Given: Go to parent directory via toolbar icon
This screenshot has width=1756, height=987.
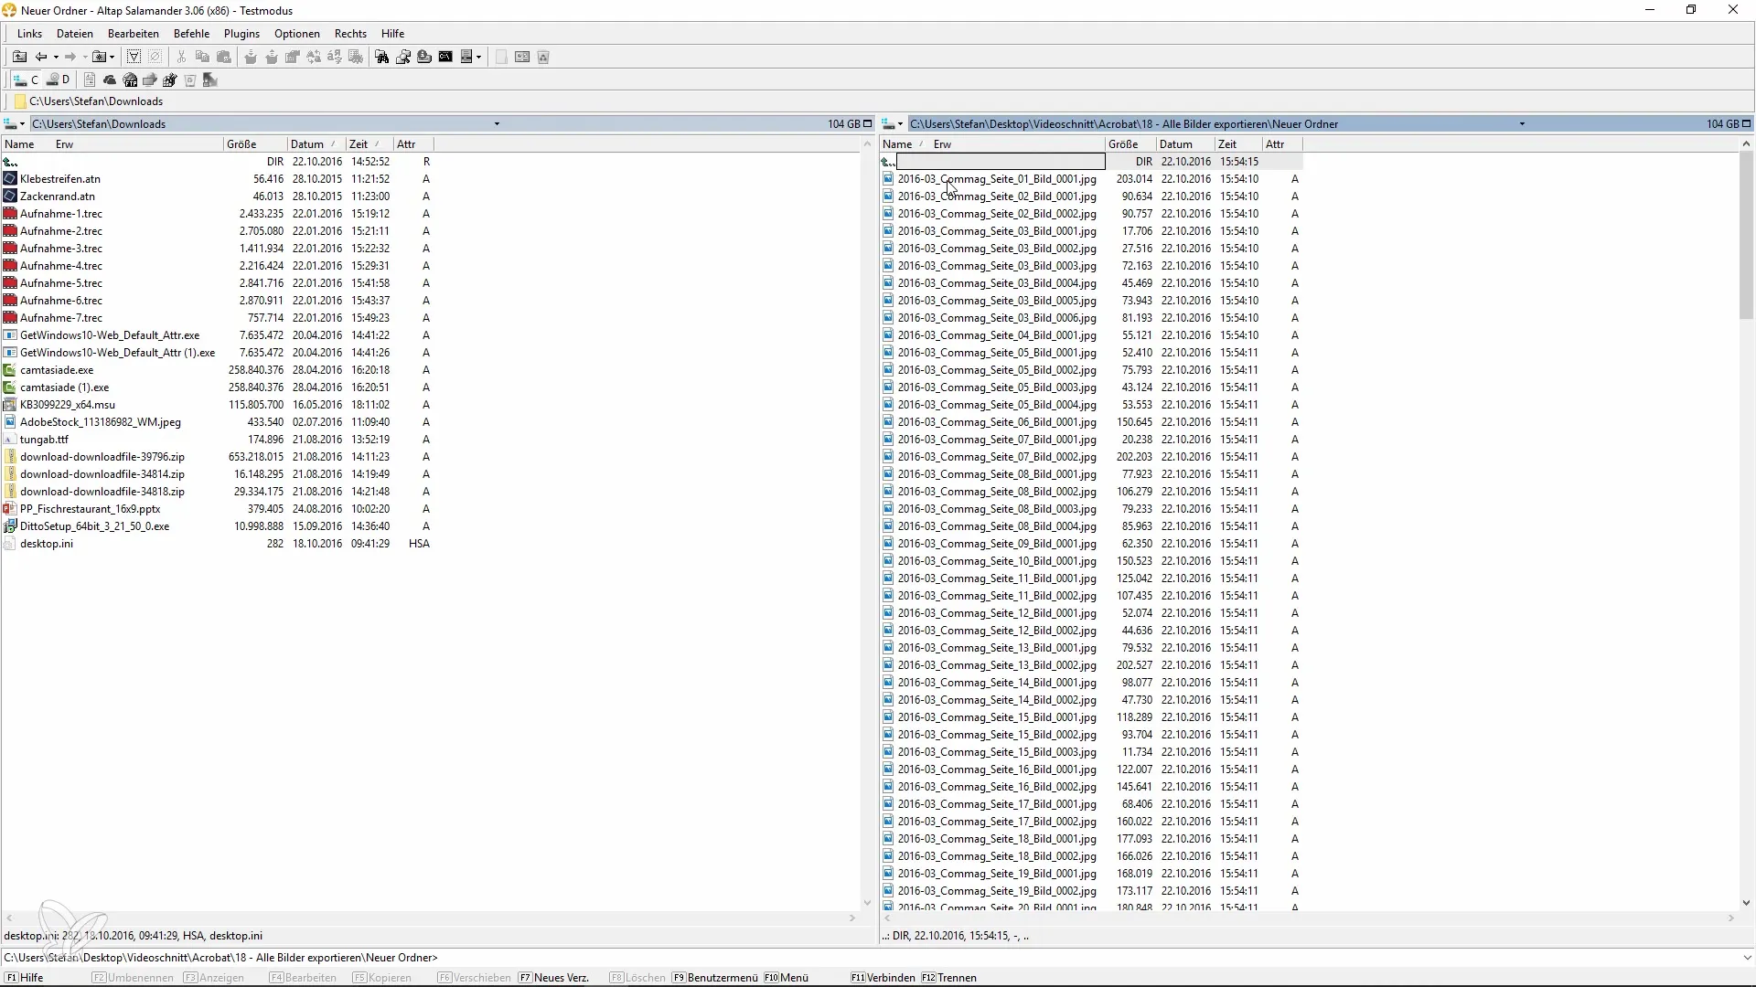Looking at the screenshot, I should pyautogui.click(x=19, y=57).
